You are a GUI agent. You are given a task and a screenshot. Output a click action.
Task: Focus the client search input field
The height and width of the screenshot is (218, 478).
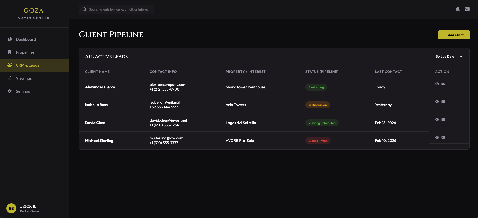(119, 9)
